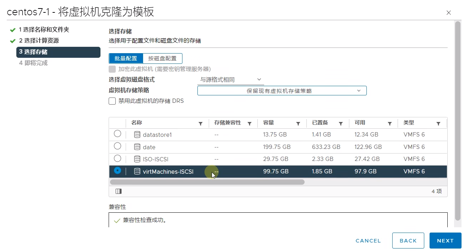Select the datastore1 radio button
Screen dimensions: 464x251
click(118, 134)
